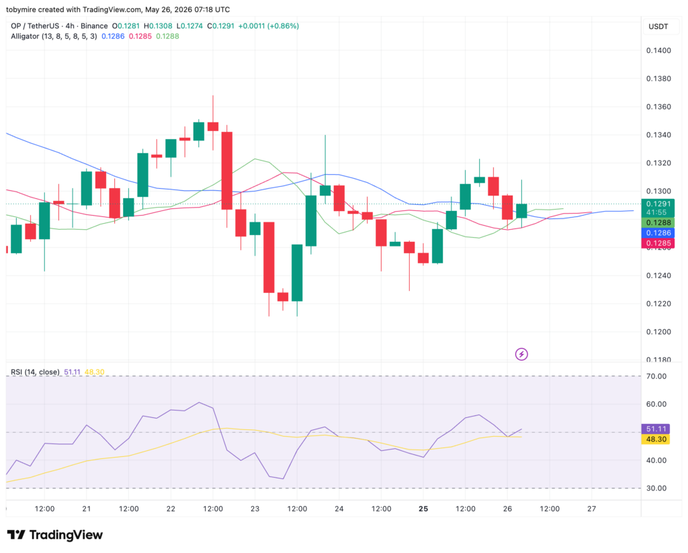The height and width of the screenshot is (553, 688).
Task: Click the RSI (14, close) legend label
Action: (35, 372)
